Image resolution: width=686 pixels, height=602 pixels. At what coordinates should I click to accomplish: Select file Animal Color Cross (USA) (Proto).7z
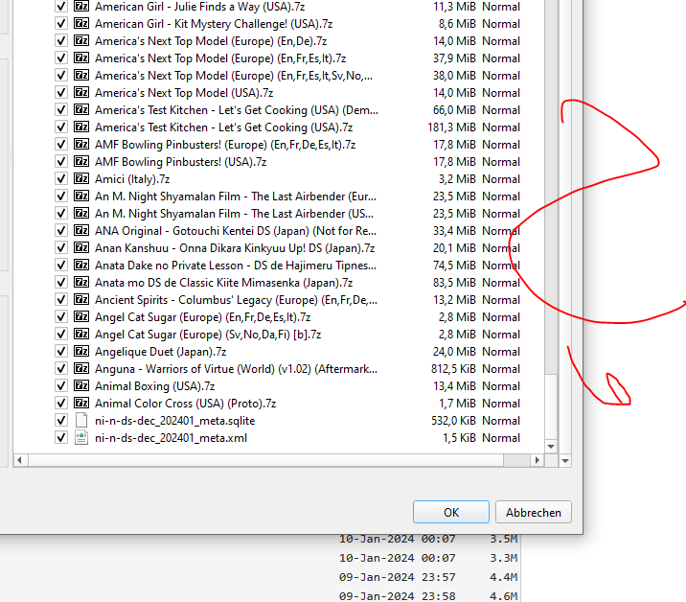coord(186,403)
